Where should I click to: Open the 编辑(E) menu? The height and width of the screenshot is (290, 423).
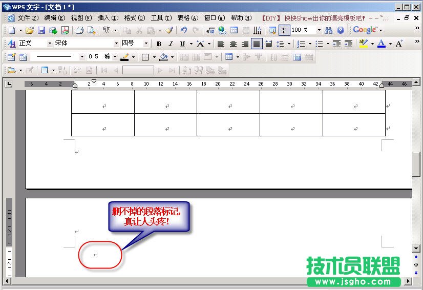click(x=54, y=18)
